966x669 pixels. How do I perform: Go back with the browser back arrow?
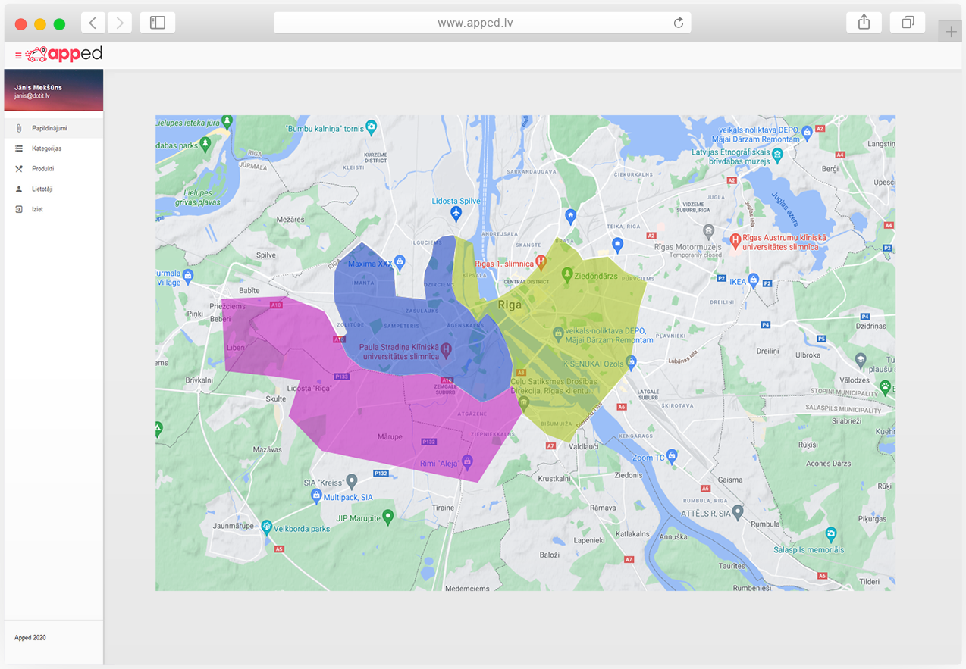[93, 23]
